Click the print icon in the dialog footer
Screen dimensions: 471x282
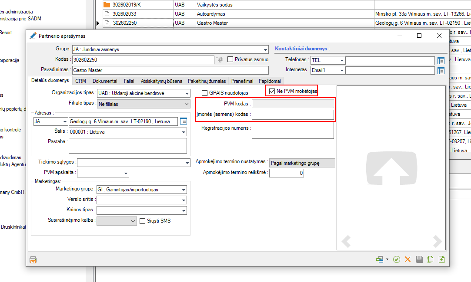pyautogui.click(x=33, y=260)
